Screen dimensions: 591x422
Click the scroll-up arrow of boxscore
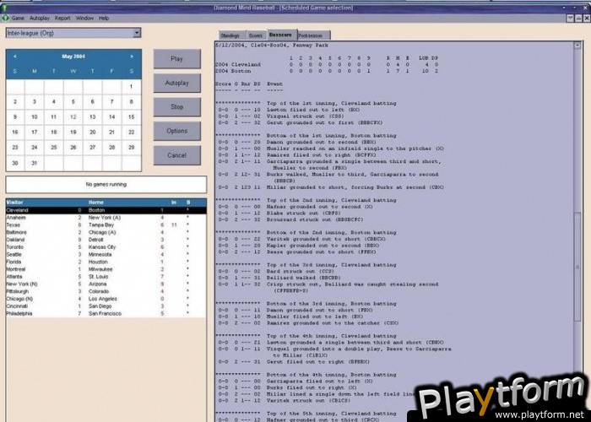577,46
